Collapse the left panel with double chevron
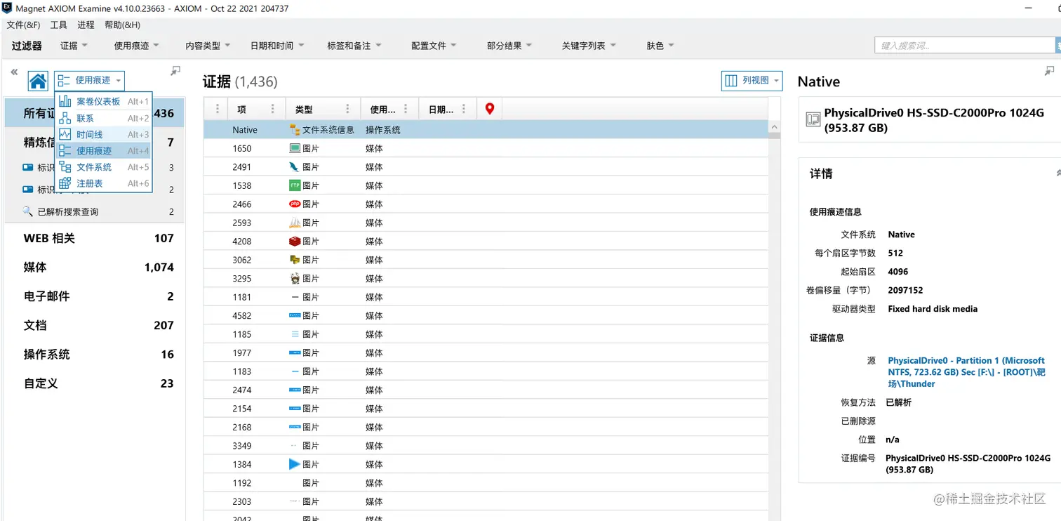Image resolution: width=1061 pixels, height=521 pixels. pos(14,72)
